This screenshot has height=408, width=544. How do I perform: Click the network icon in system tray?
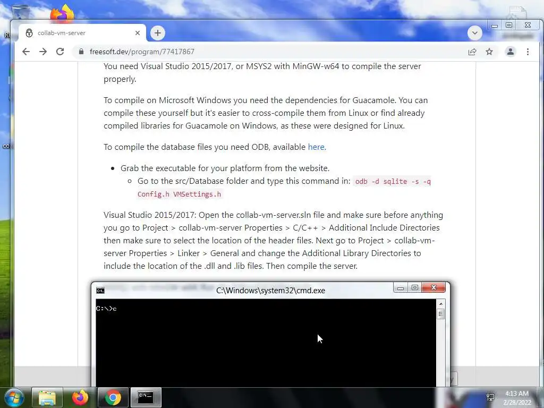(490, 397)
